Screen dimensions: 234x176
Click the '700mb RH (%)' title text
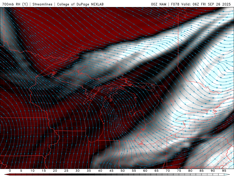tap(15, 4)
